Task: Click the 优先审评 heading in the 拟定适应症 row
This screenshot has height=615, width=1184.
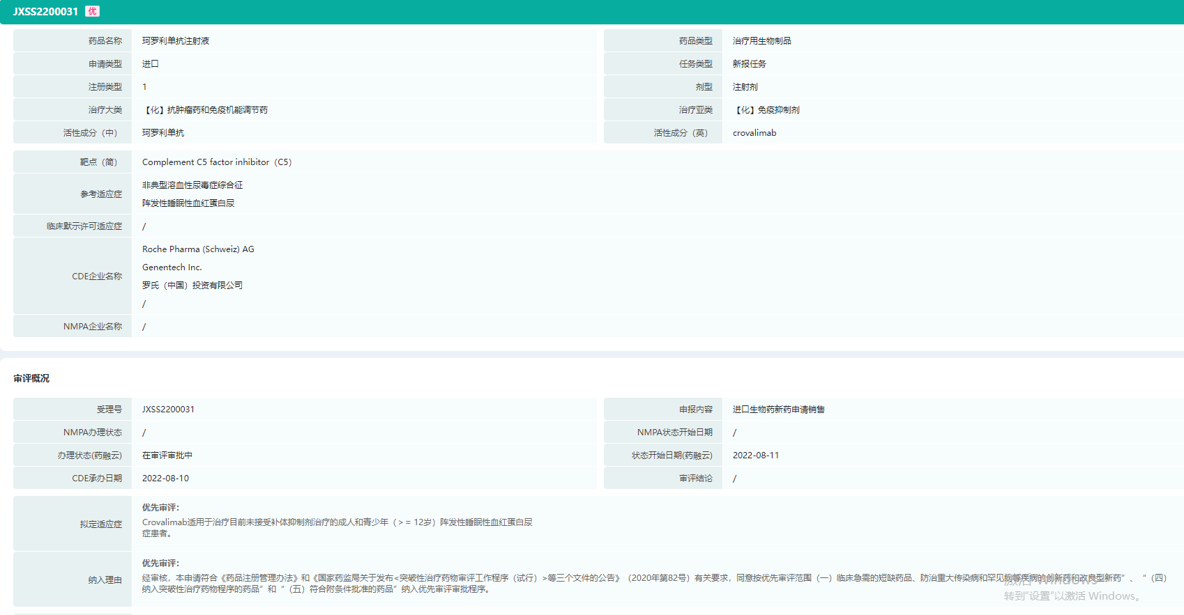Action: [x=160, y=508]
